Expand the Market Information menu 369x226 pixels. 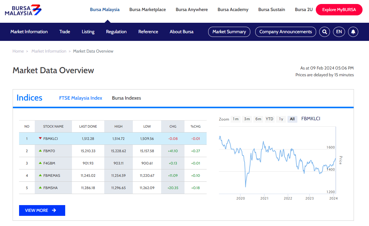click(29, 32)
